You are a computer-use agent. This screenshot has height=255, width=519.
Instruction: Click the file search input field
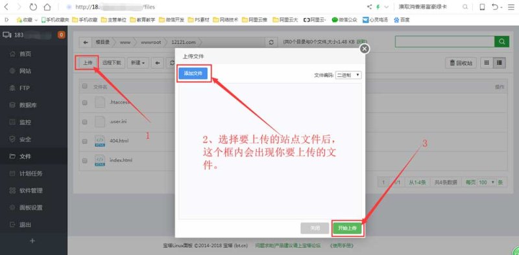point(445,41)
